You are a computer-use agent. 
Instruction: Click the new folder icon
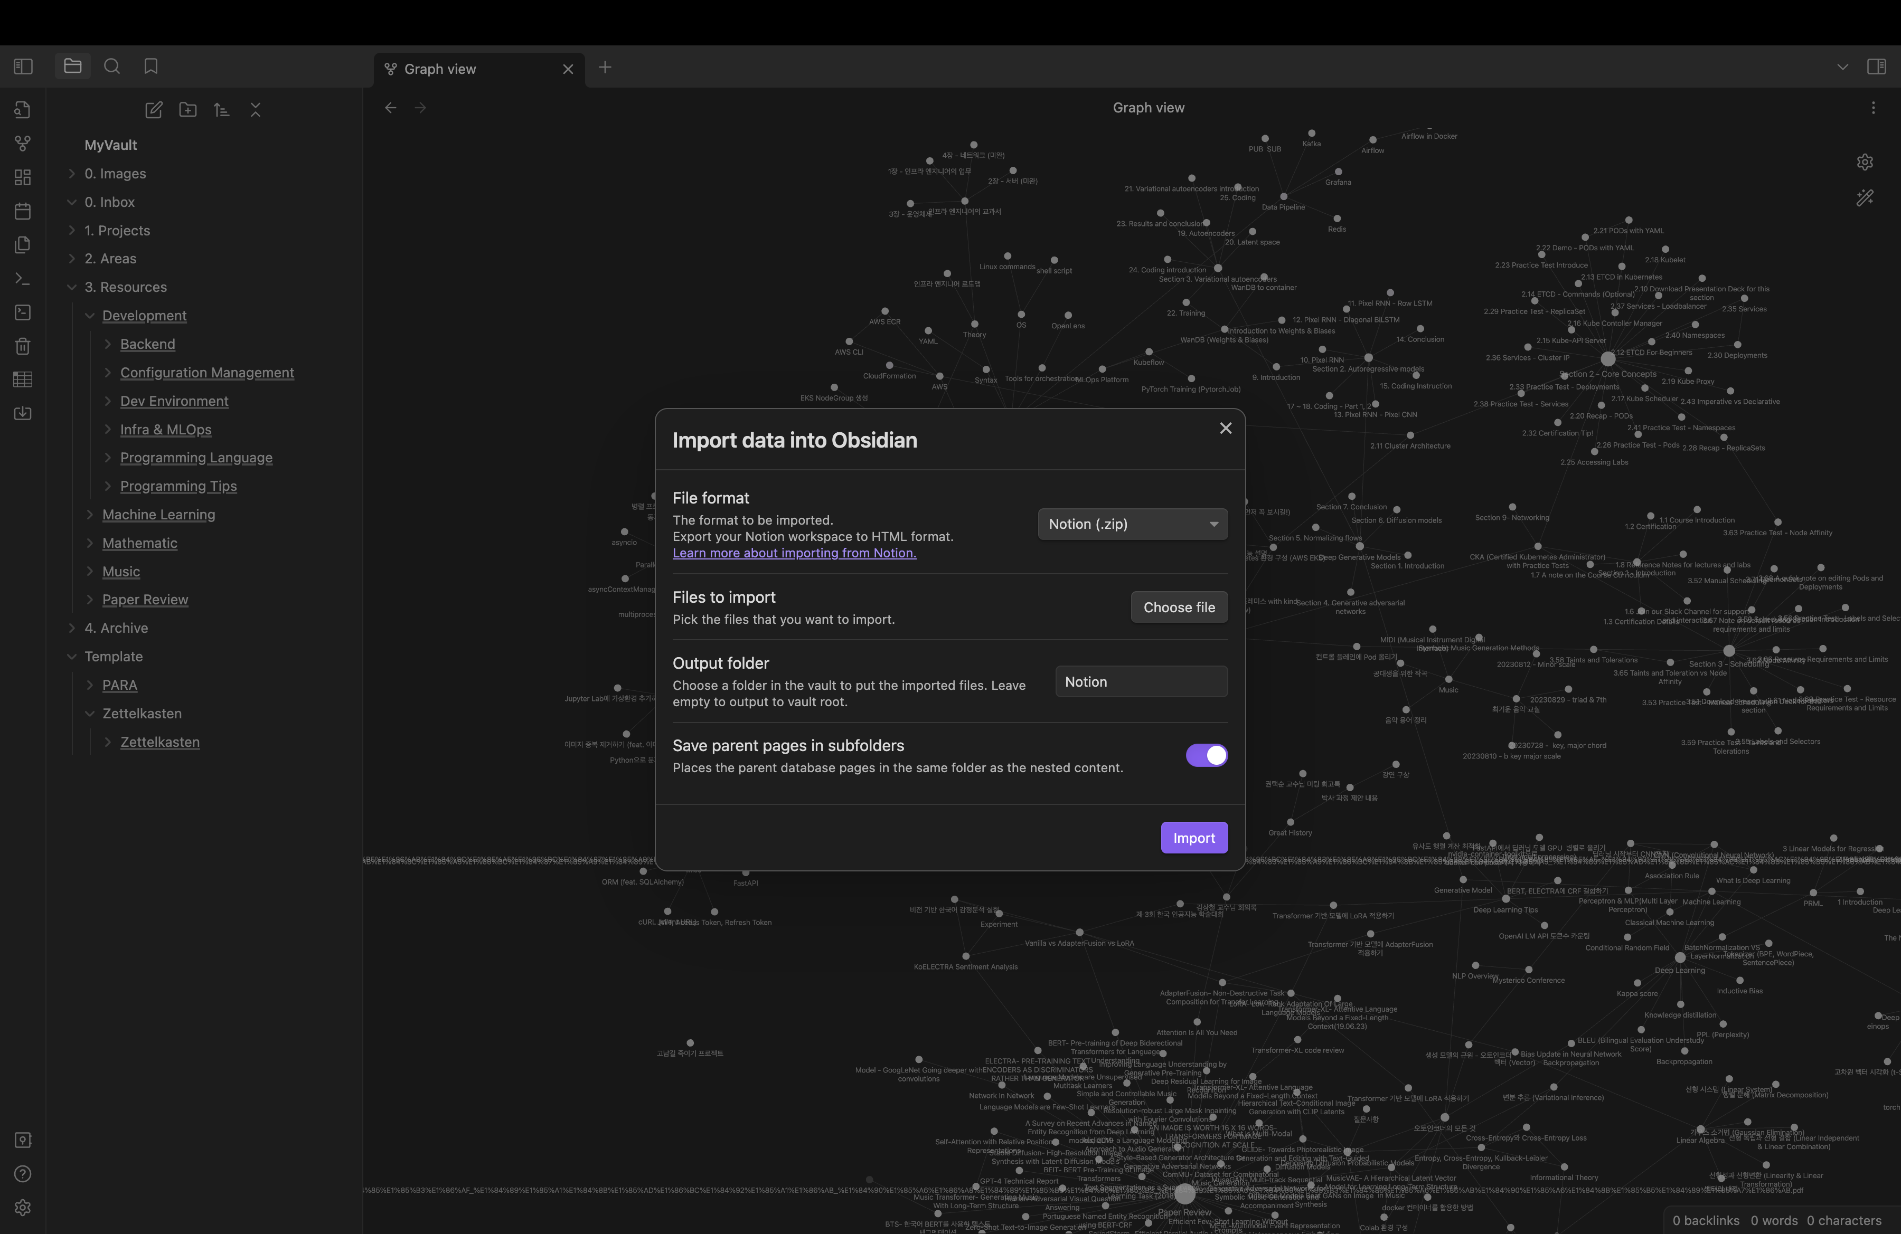187,110
